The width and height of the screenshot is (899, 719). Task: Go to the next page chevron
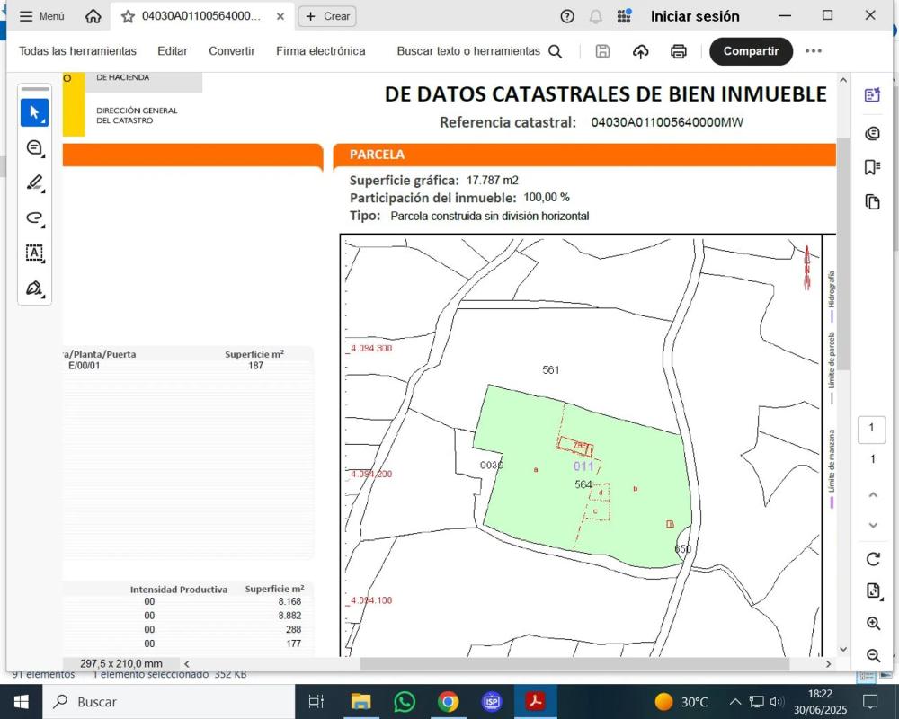pyautogui.click(x=872, y=525)
